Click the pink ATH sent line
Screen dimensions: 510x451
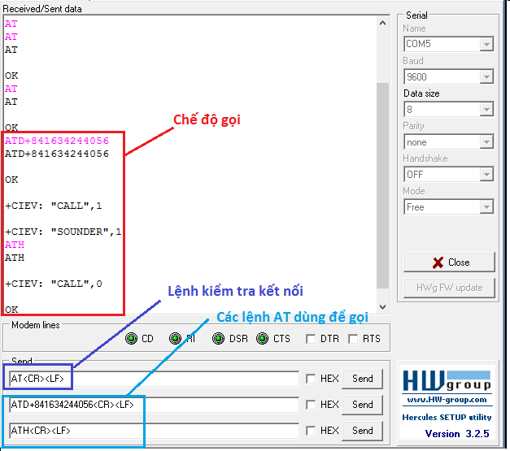15,245
